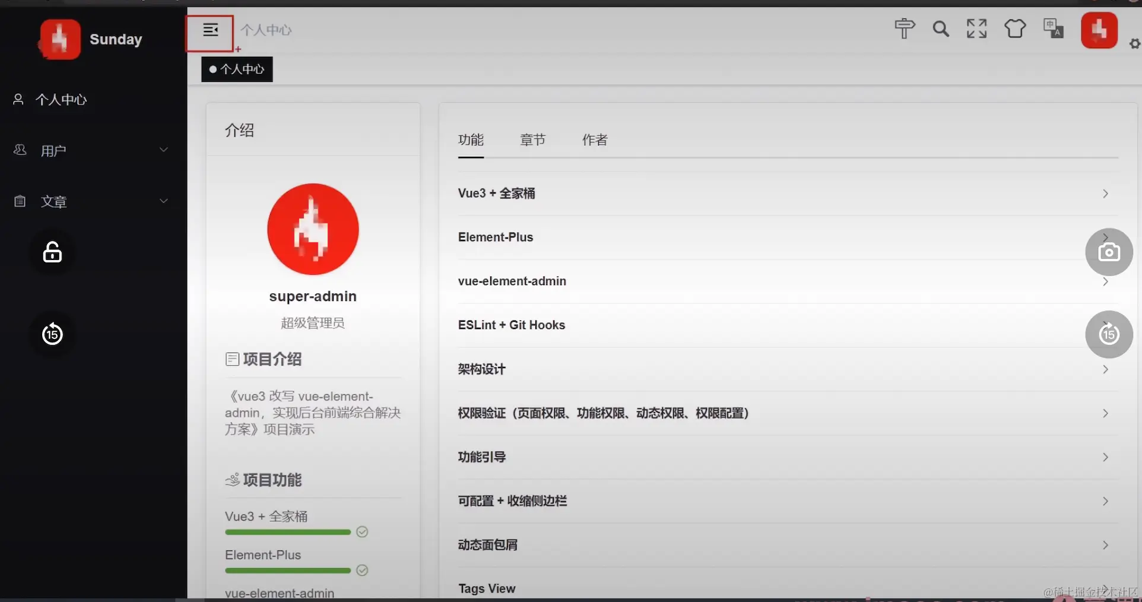The height and width of the screenshot is (602, 1142).
Task: Click the Sunday title text
Action: (x=116, y=39)
